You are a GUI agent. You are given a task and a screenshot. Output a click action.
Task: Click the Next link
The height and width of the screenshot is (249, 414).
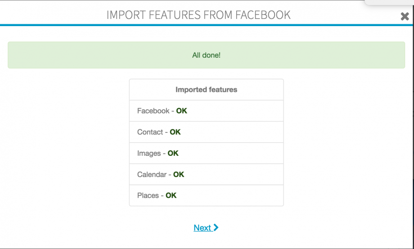(202, 228)
